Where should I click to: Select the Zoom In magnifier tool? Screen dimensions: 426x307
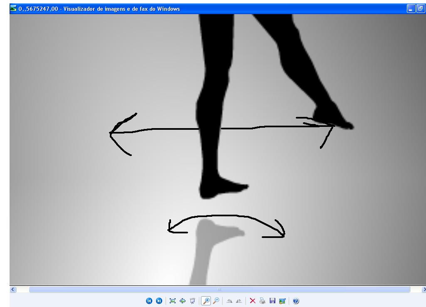pos(206,301)
